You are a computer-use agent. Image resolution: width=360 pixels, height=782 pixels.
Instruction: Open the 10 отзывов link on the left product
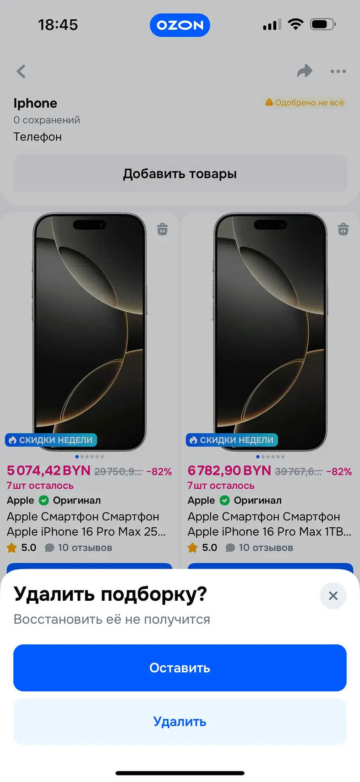[85, 547]
